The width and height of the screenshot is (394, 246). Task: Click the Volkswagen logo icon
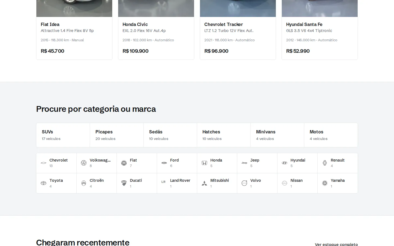click(x=84, y=163)
